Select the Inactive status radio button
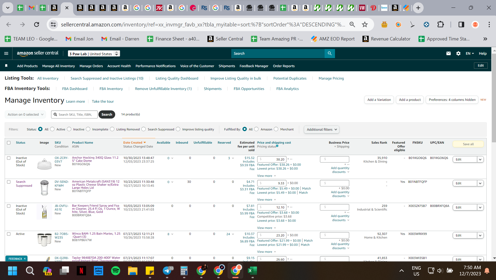Screen dimensions: 496x280 tap(69, 129)
